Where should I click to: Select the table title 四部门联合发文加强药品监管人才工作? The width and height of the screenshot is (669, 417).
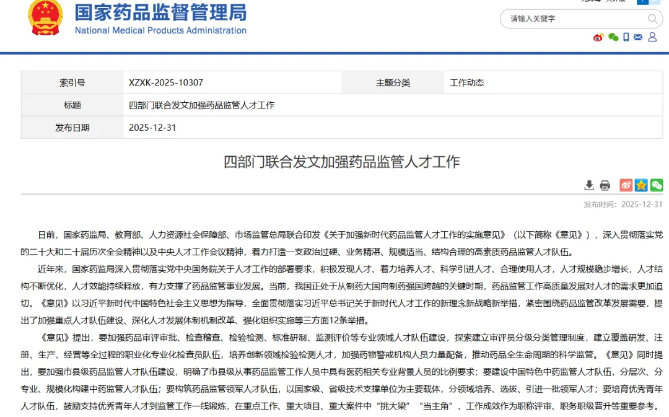pos(202,105)
